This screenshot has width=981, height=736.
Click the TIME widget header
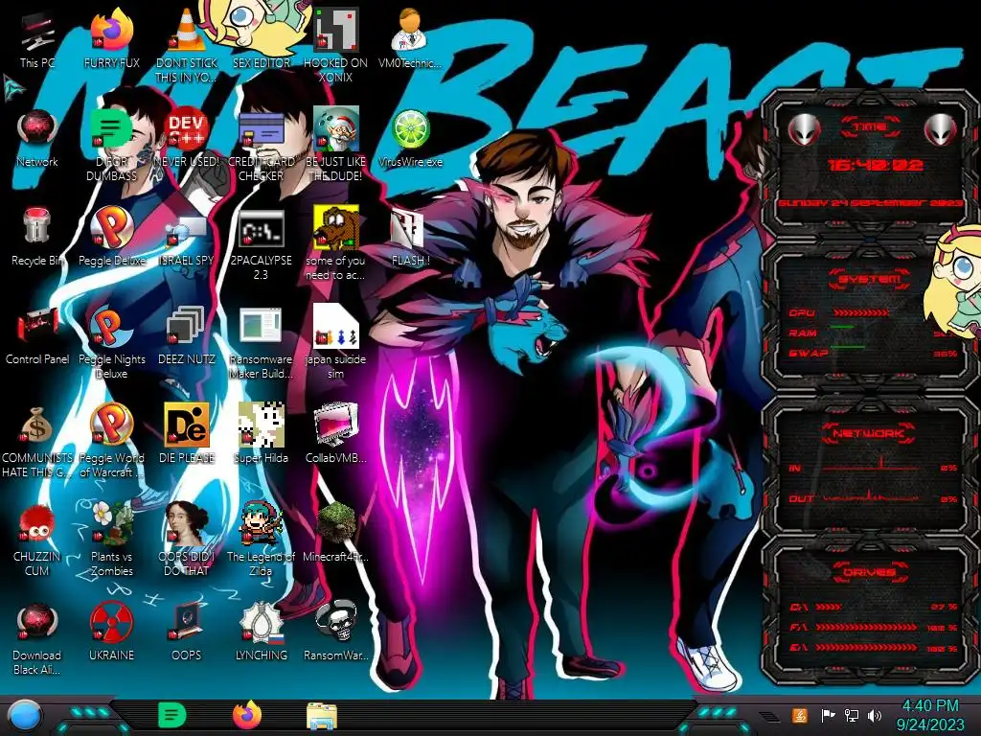coord(870,127)
